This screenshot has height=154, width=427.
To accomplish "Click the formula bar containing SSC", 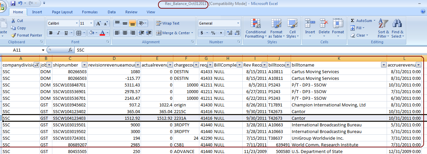I will tap(251, 50).
